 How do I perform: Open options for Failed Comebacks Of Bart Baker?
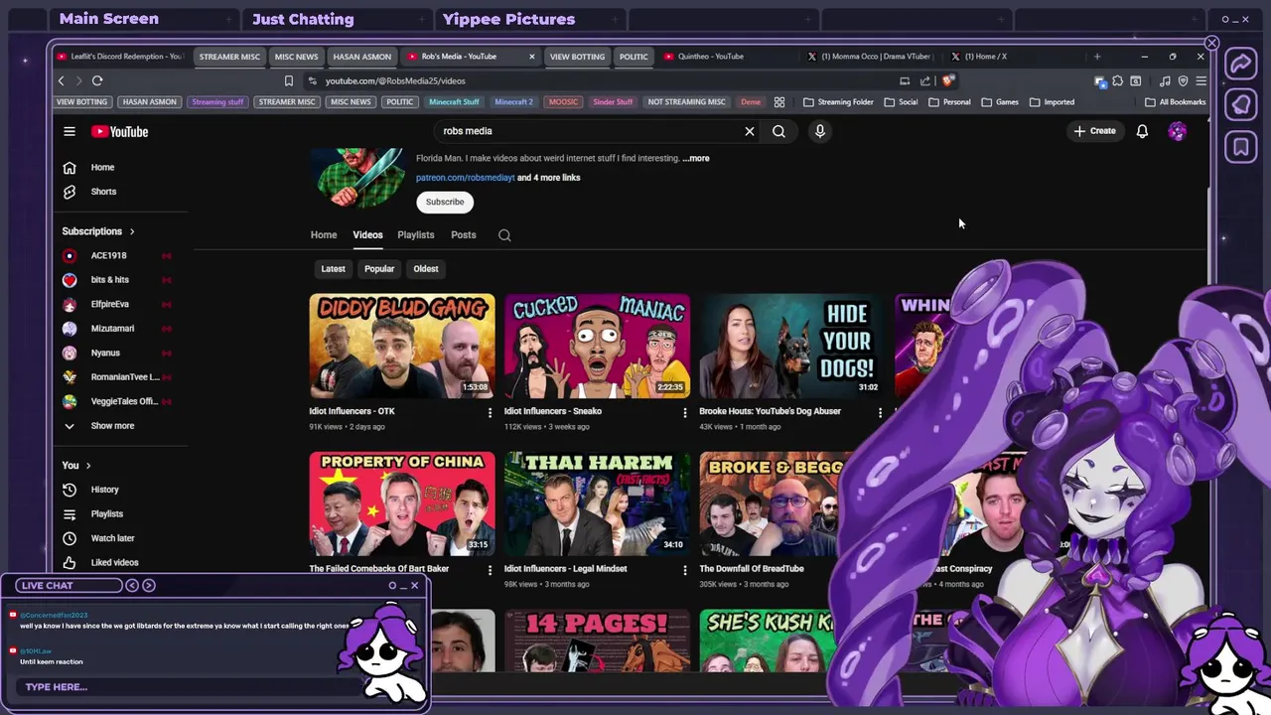coord(490,570)
